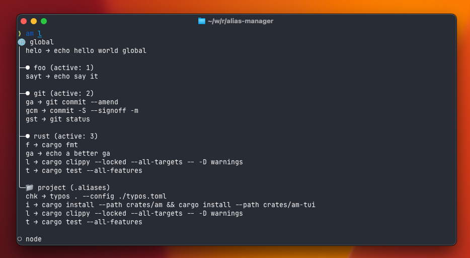
Task: Click the 'ga' echo a better ga line
Action: (67, 154)
